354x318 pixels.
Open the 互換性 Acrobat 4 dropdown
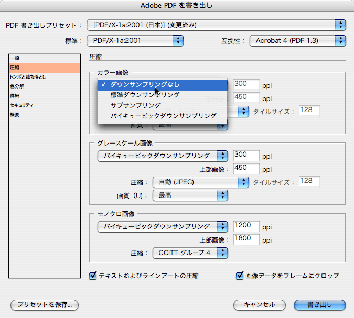(297, 41)
